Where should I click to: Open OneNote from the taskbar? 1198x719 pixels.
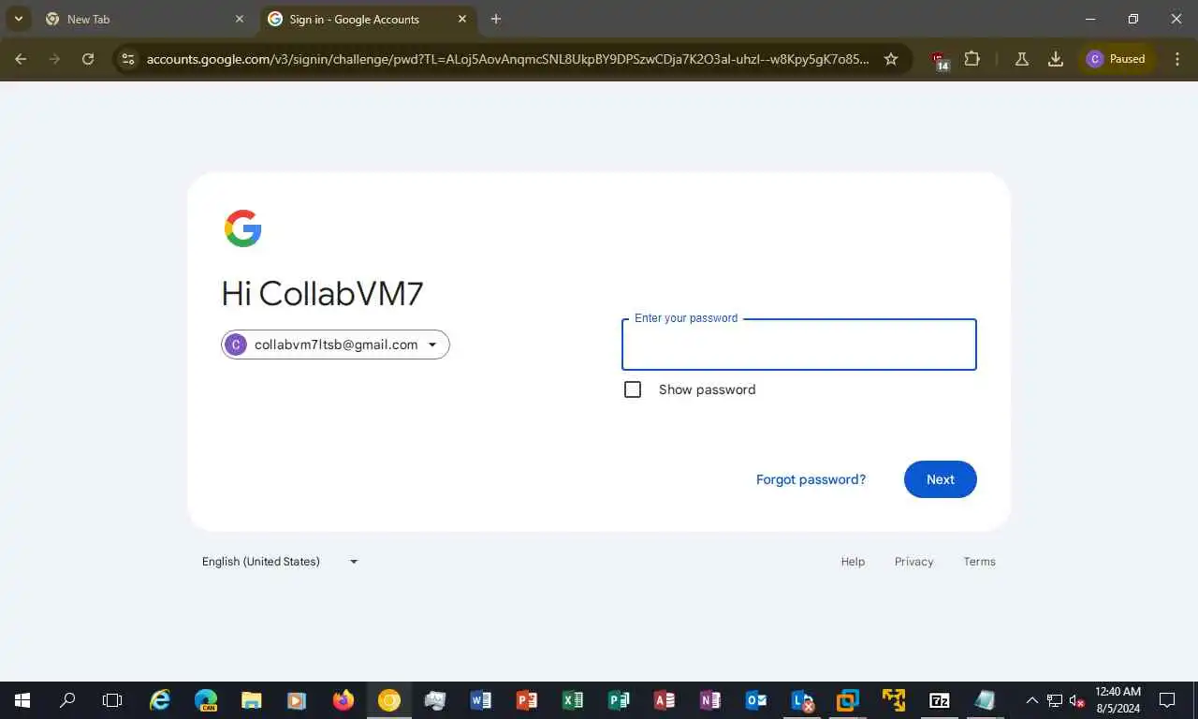coord(710,700)
